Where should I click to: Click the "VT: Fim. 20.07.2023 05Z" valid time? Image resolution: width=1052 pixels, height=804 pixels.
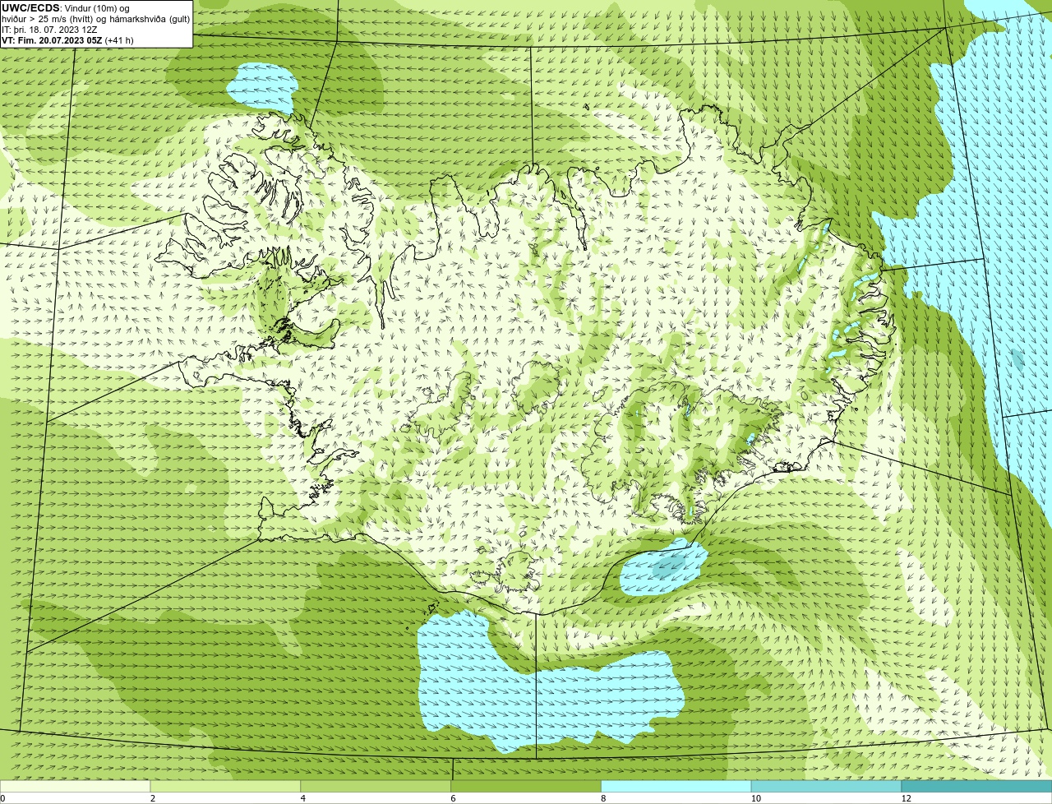(52, 40)
